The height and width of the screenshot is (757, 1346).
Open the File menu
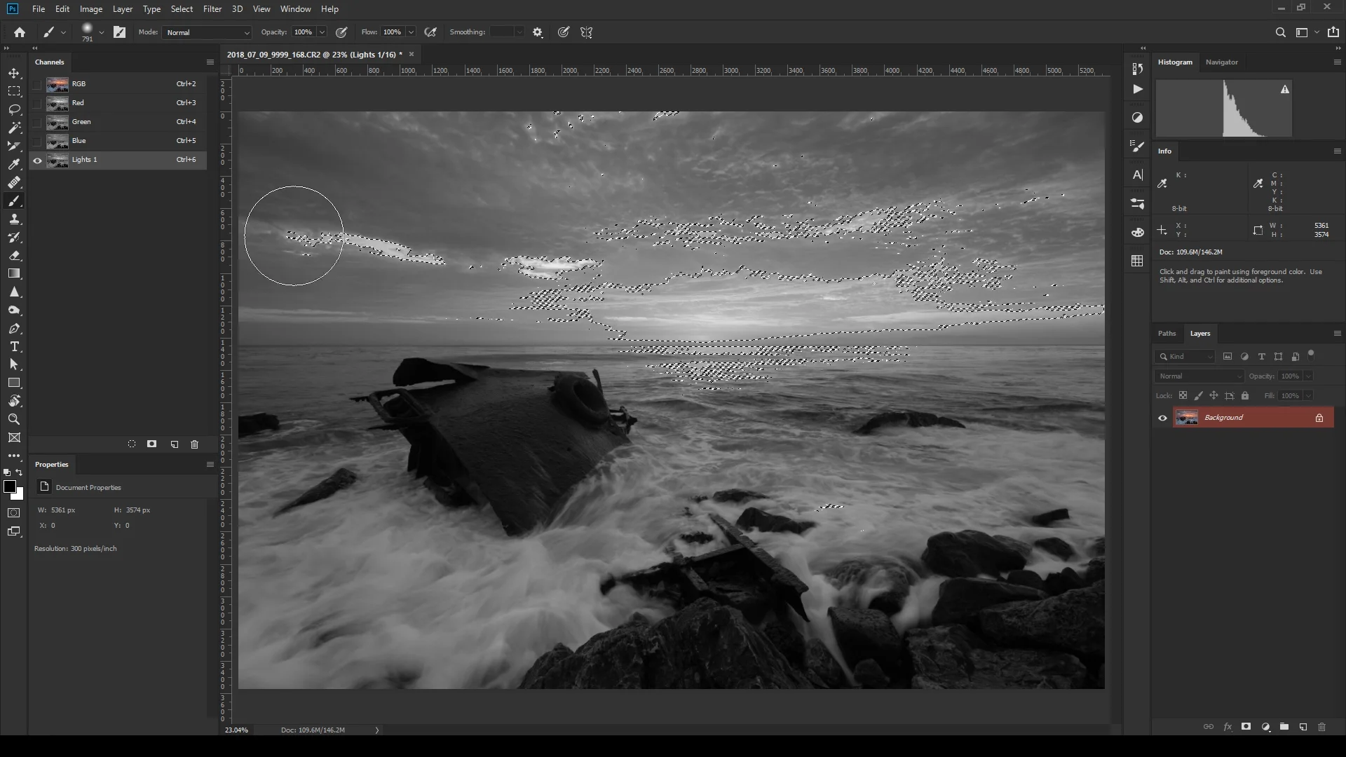[x=39, y=9]
